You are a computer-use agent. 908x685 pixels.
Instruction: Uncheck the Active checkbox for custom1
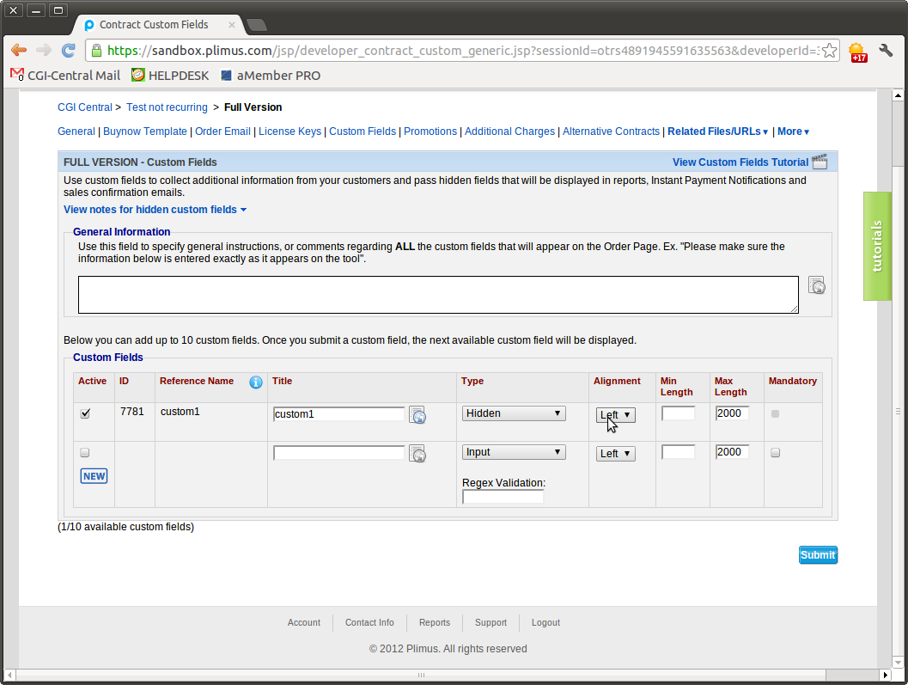coord(85,413)
